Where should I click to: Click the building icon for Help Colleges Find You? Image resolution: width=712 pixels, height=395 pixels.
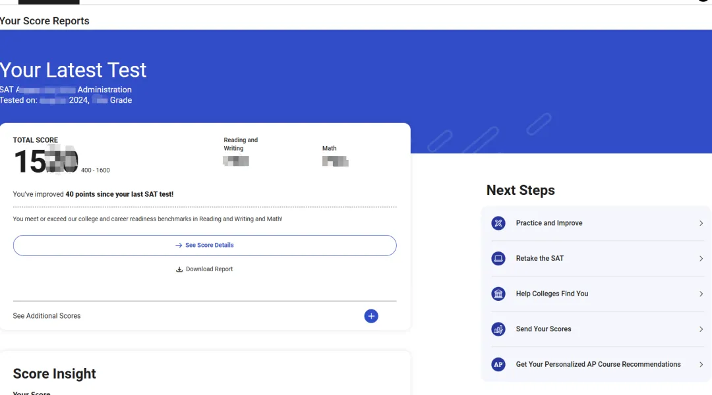[498, 294]
